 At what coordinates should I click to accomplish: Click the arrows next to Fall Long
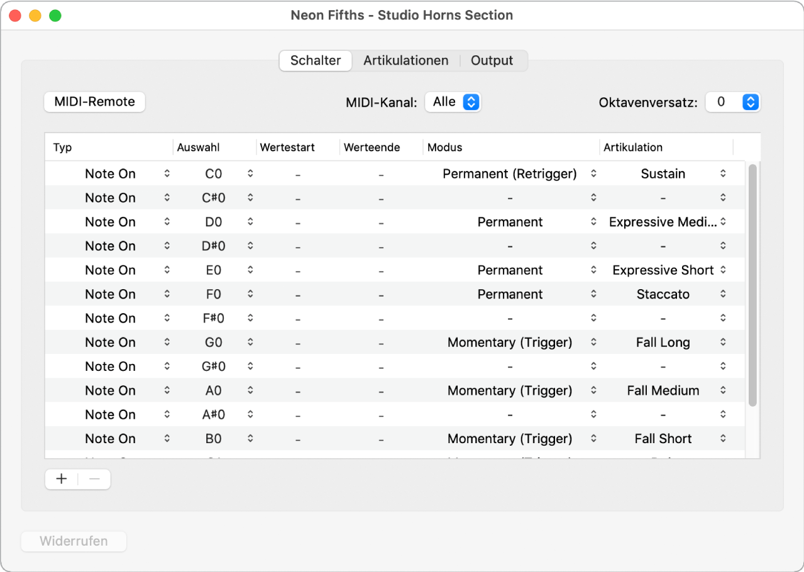pyautogui.click(x=723, y=343)
